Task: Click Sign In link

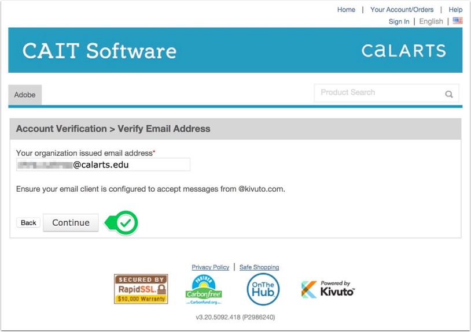Action: click(x=399, y=21)
